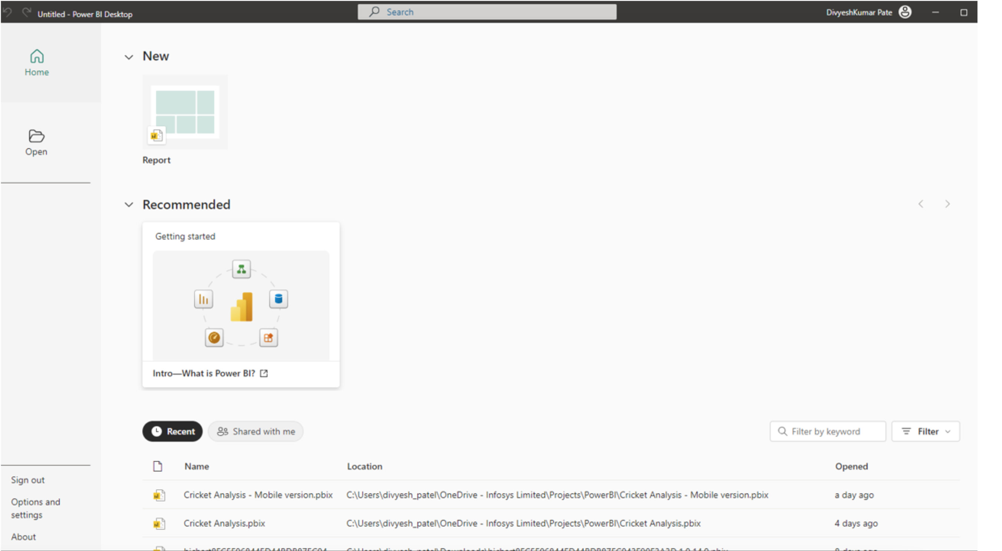The height and width of the screenshot is (551, 1002).
Task: Minimize the Power BI Desktop window
Action: 935,13
